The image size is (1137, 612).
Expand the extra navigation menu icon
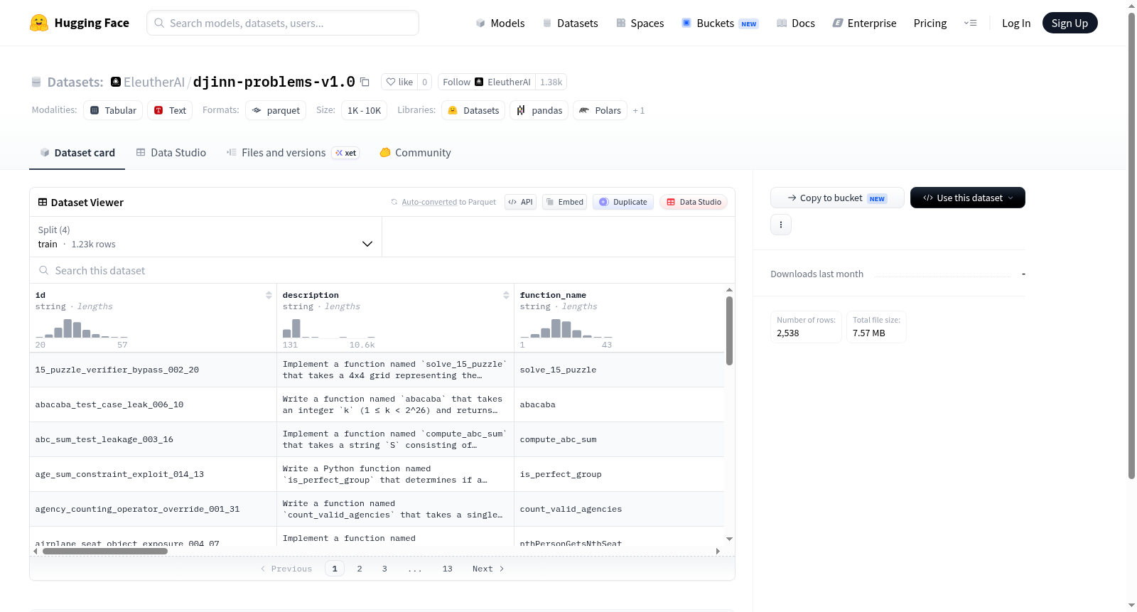[x=970, y=23]
